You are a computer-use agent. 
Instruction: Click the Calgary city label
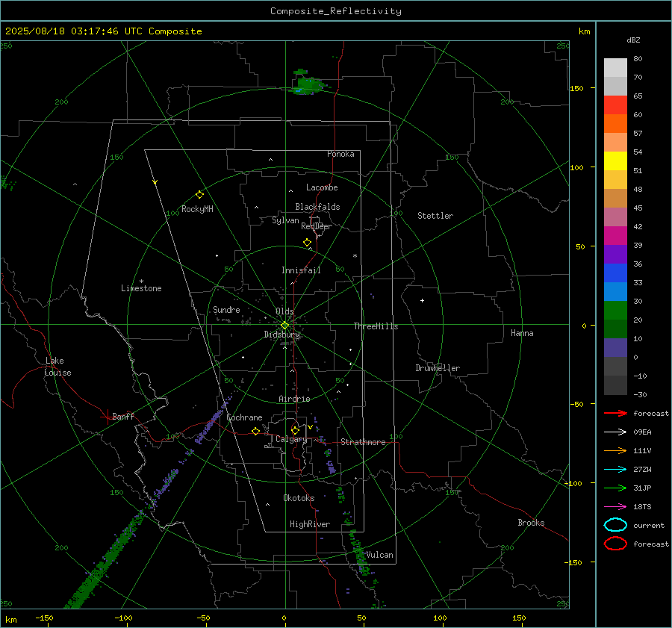coord(291,439)
